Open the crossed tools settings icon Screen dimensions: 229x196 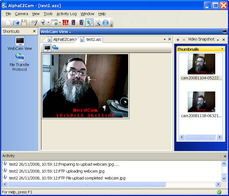tap(97, 23)
